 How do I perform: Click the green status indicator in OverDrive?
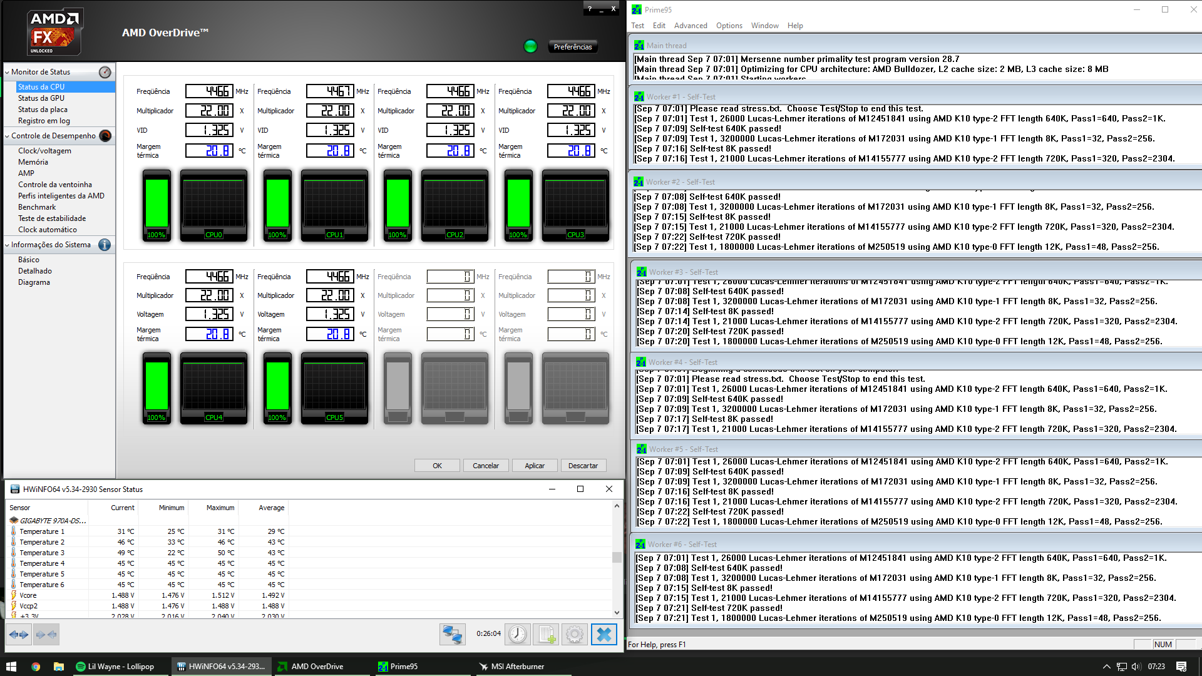pos(530,46)
